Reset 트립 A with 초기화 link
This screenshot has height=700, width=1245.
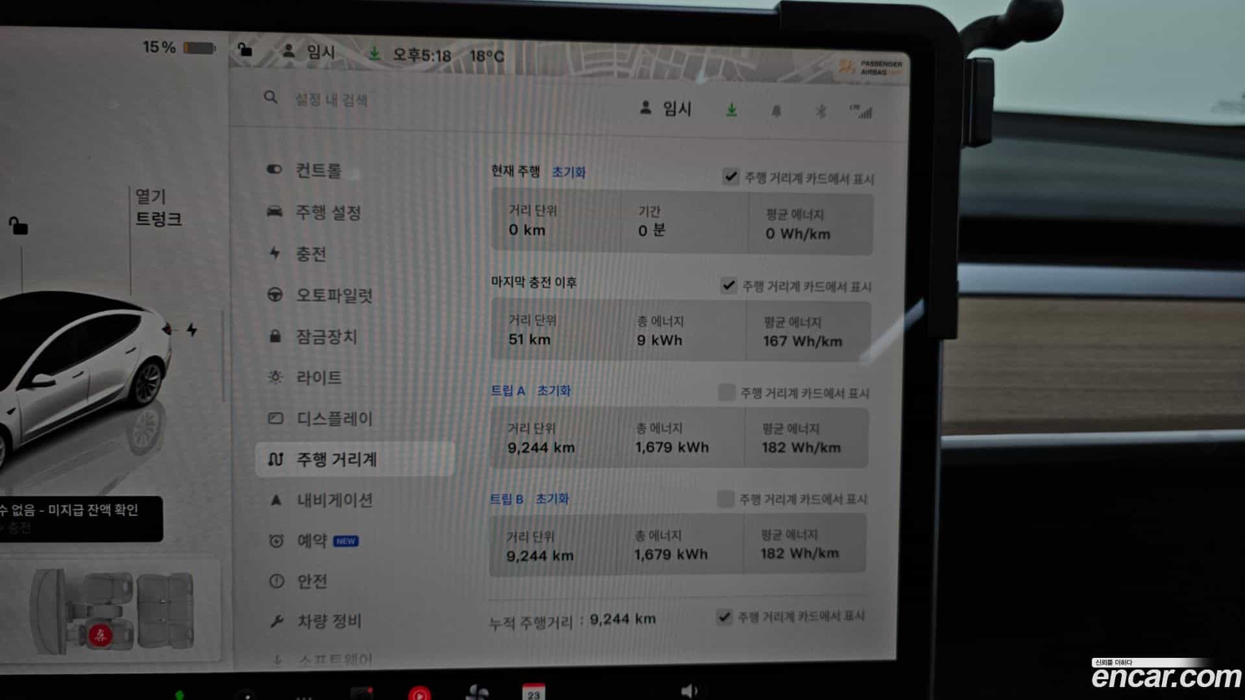pos(554,391)
